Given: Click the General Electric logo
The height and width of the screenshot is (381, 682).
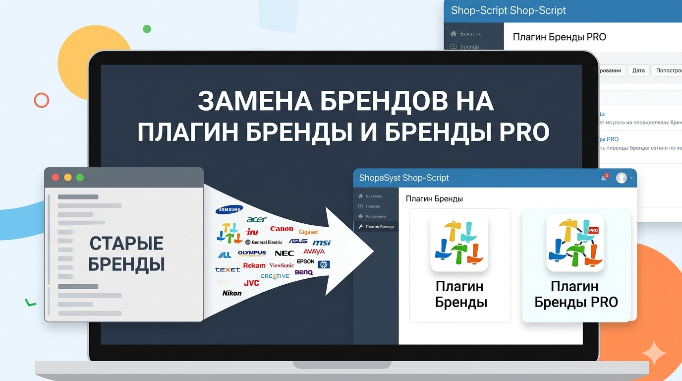Looking at the screenshot, I should coord(264,242).
